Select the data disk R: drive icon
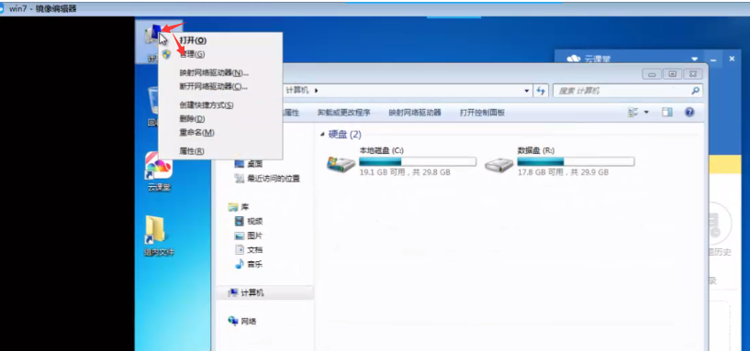 [x=498, y=165]
